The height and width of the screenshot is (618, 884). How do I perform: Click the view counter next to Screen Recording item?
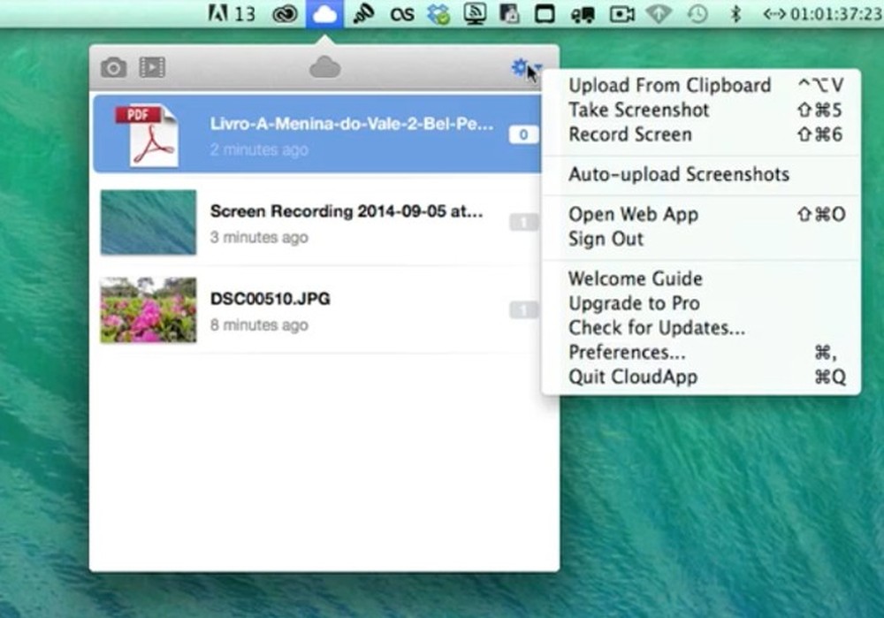(523, 222)
